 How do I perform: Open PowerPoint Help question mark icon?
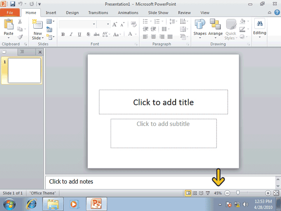point(277,12)
